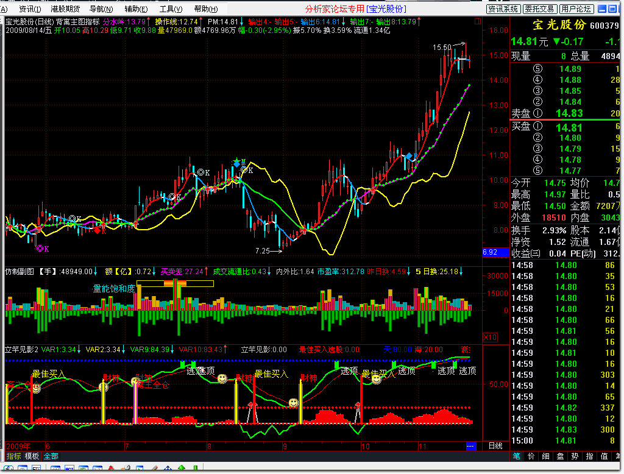Click the 立竿见影2 indicator name
624x474 pixels.
point(21,350)
